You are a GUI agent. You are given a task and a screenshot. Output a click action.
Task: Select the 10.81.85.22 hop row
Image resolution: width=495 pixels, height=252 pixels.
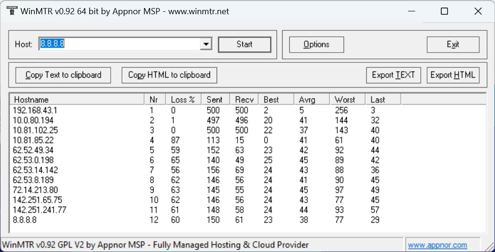248,140
